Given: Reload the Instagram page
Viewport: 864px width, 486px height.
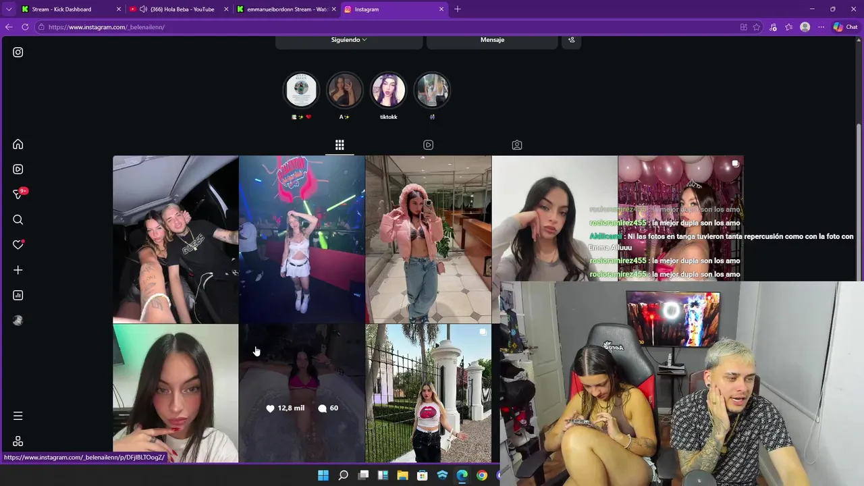Looking at the screenshot, I should [25, 27].
